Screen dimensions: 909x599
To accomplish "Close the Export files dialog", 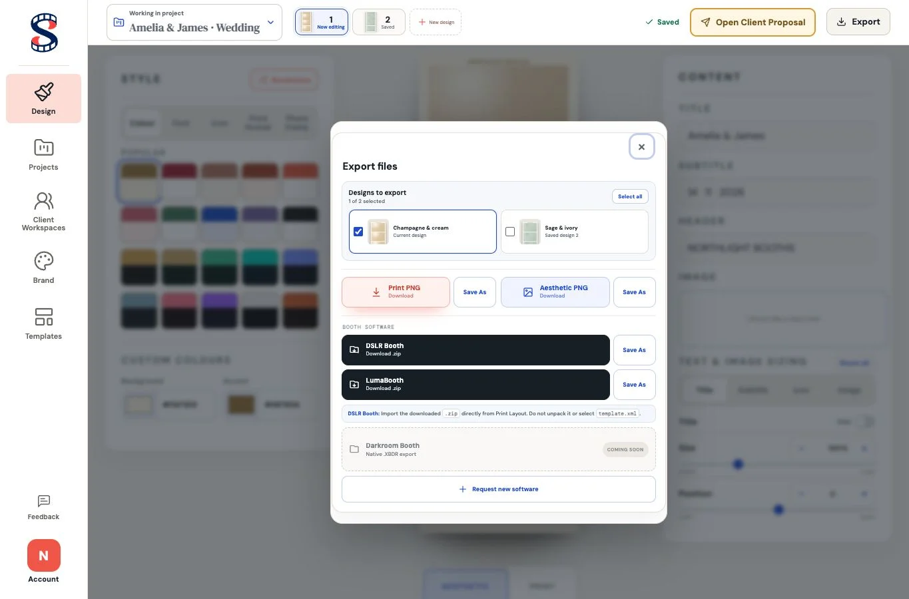I will (641, 147).
